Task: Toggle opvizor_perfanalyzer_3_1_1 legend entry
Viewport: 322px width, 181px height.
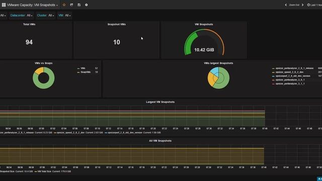Action: click(x=290, y=84)
